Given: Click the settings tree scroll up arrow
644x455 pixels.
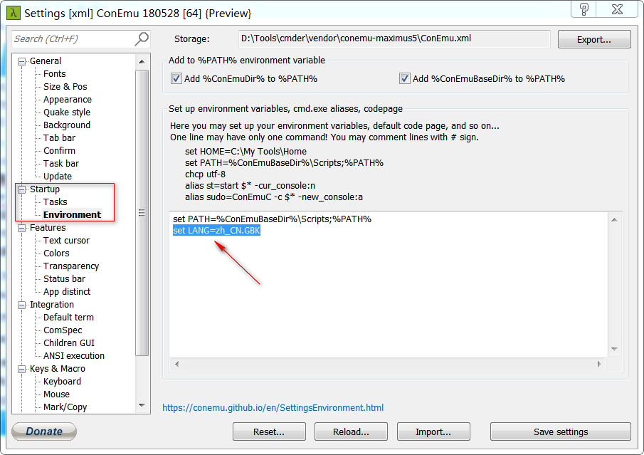Looking at the screenshot, I should click(x=142, y=62).
